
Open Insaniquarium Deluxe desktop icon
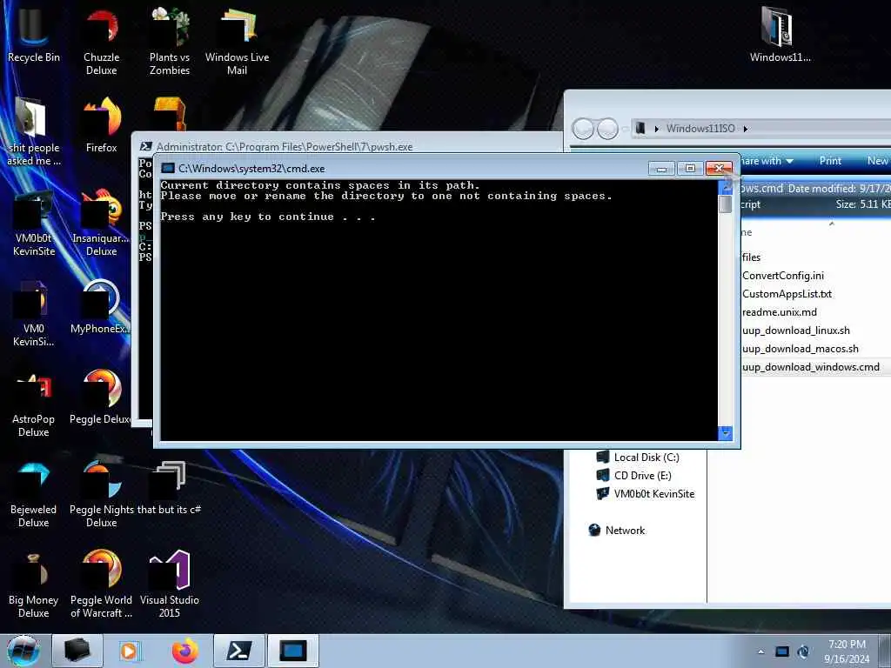tap(101, 223)
